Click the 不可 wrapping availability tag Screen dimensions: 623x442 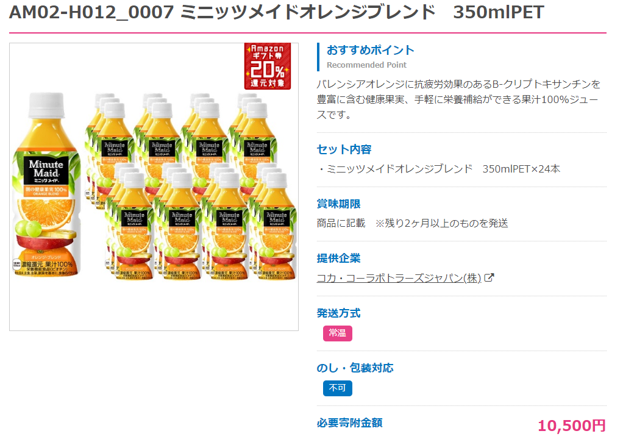pos(337,388)
